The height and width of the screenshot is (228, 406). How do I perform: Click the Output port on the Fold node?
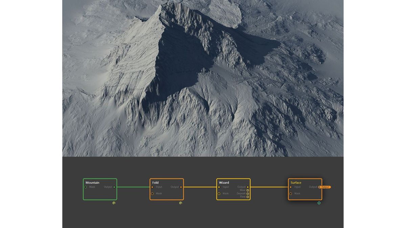(x=181, y=186)
